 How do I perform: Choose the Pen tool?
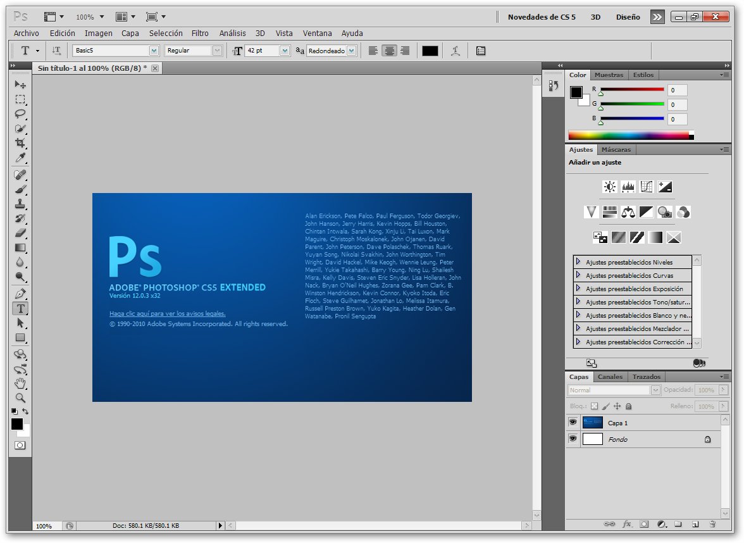20,294
